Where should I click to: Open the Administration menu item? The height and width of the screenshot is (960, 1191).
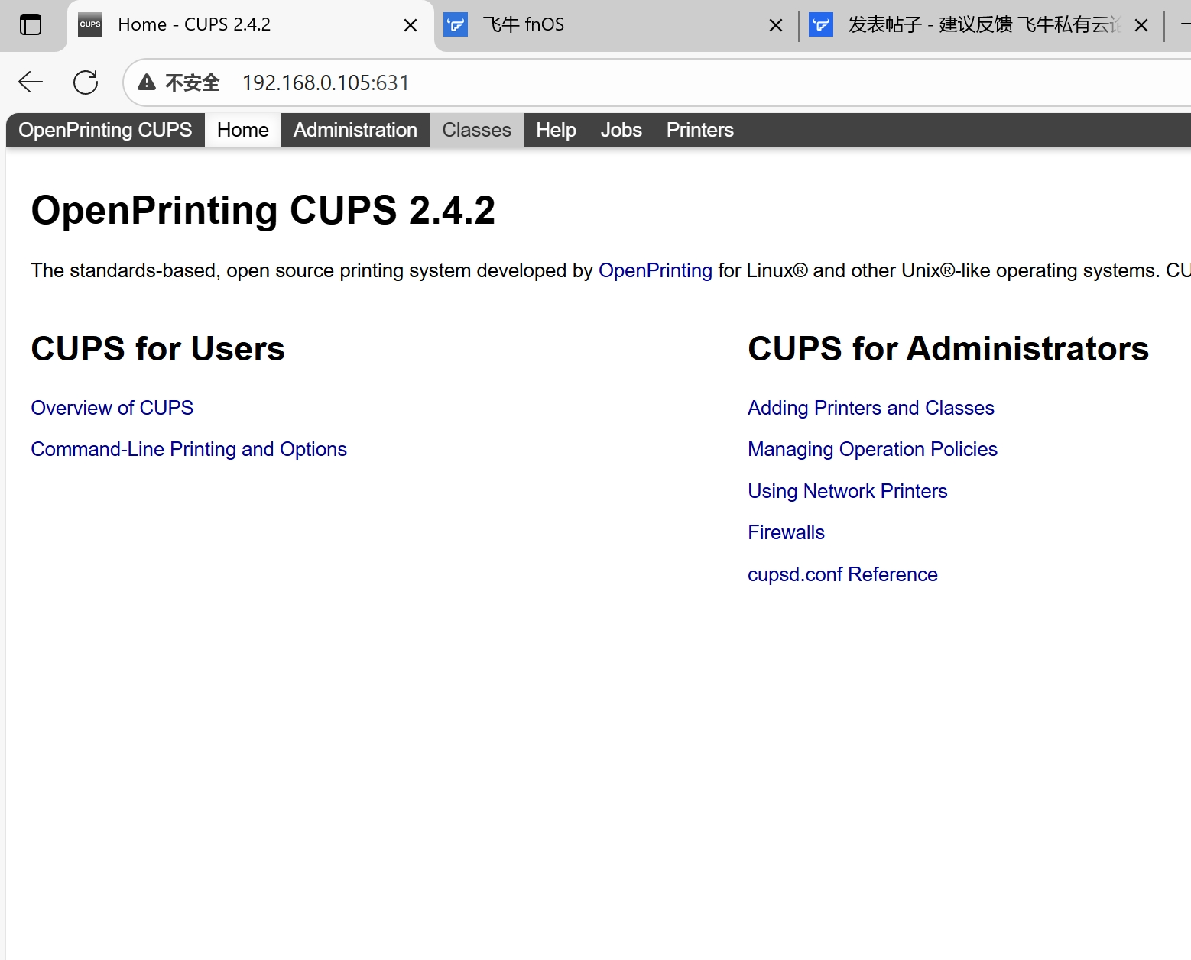tap(355, 130)
